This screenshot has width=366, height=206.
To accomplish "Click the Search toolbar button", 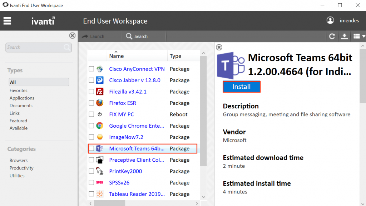I will click(137, 36).
